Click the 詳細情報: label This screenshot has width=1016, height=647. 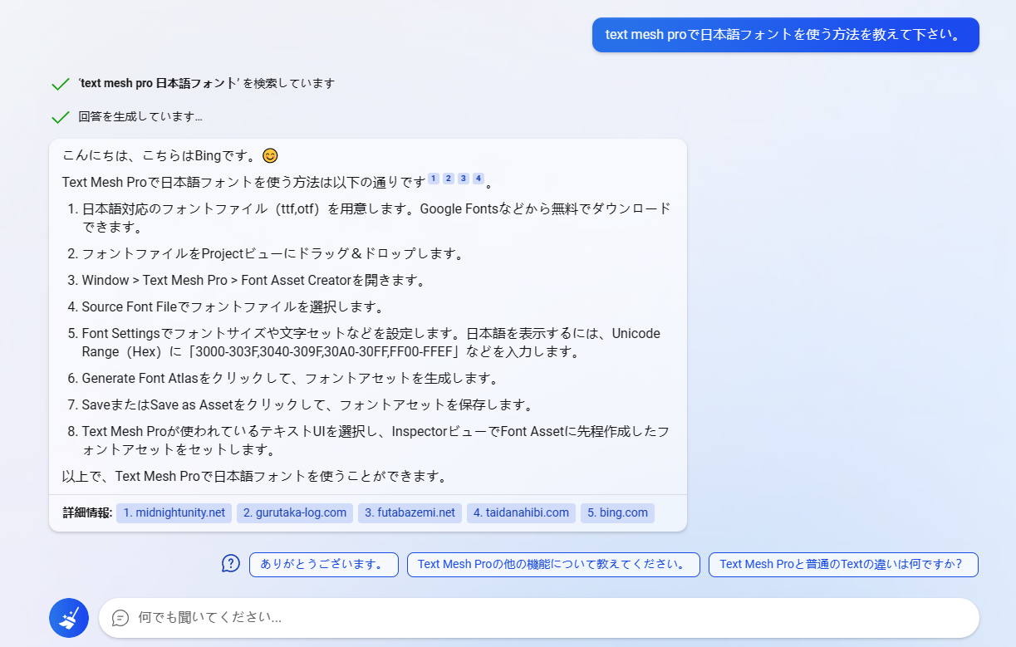pos(87,513)
